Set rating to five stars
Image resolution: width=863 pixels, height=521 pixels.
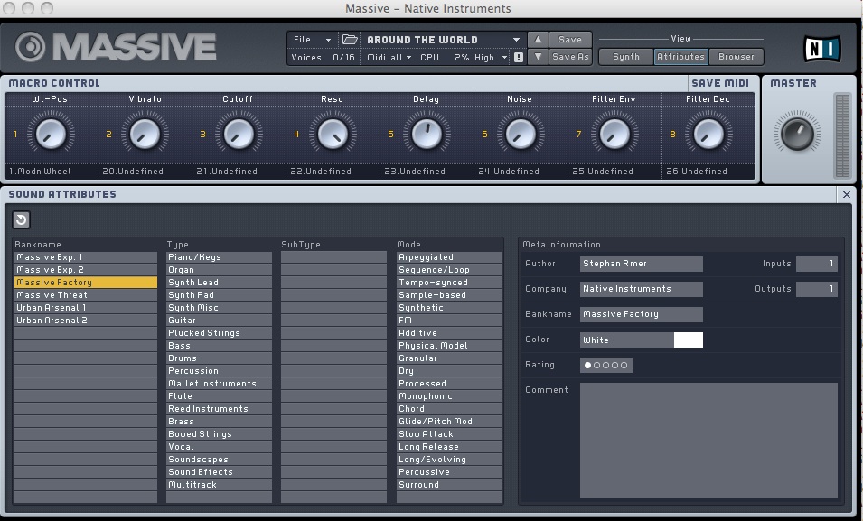[x=624, y=366]
